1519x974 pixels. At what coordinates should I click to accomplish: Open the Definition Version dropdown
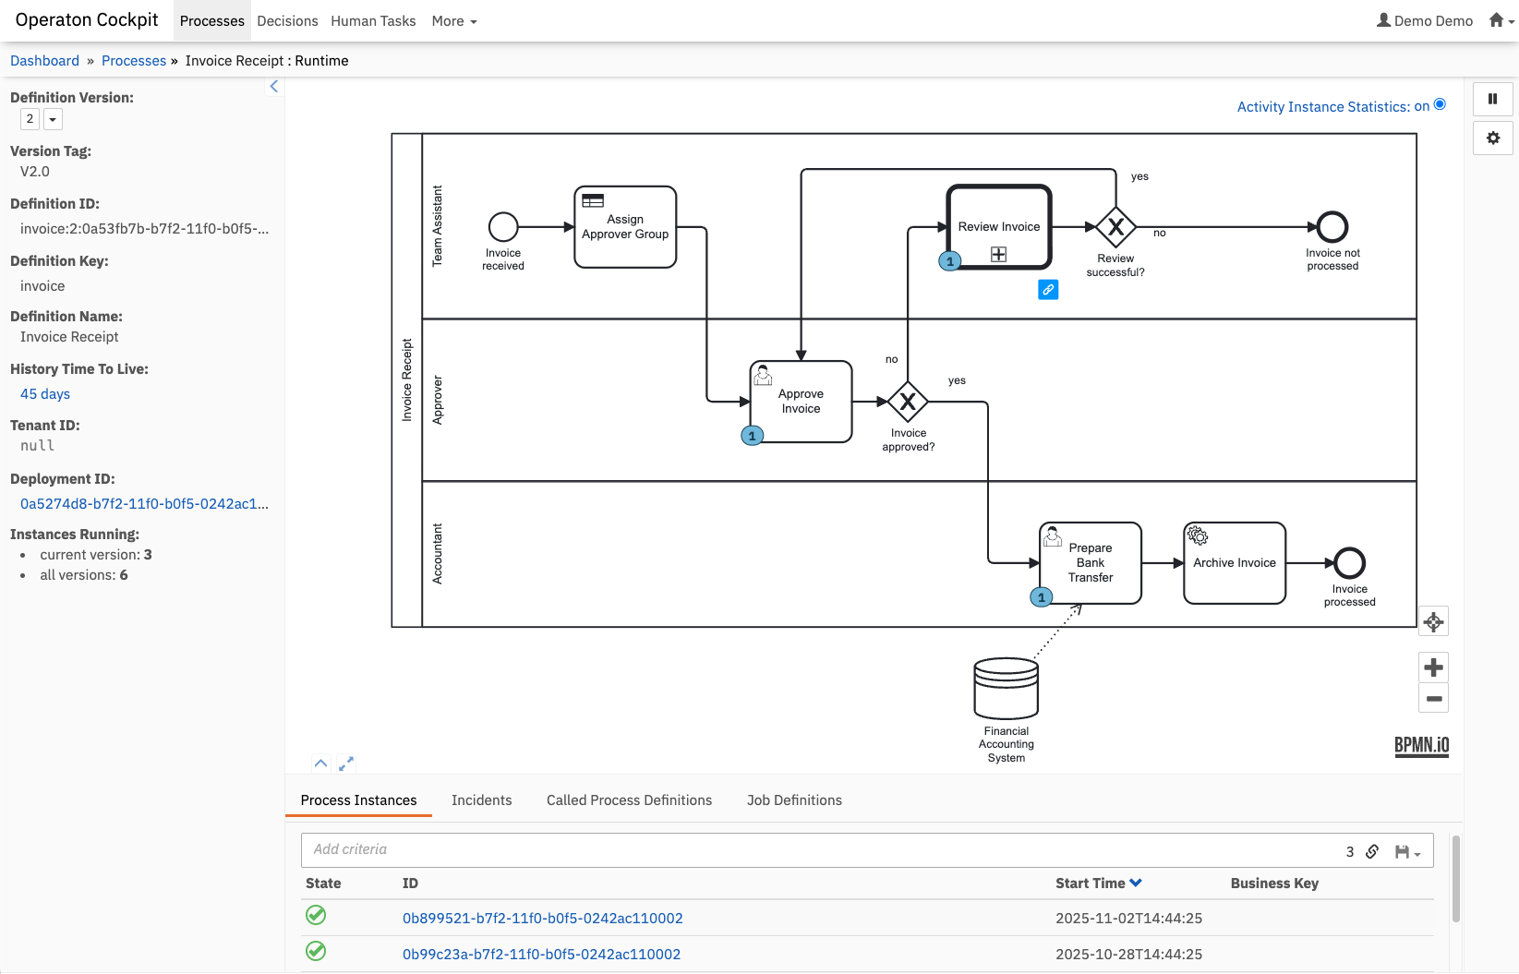click(x=53, y=119)
